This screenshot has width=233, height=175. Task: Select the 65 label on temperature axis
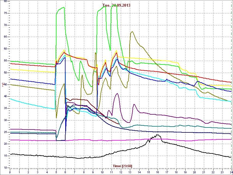(5, 37)
